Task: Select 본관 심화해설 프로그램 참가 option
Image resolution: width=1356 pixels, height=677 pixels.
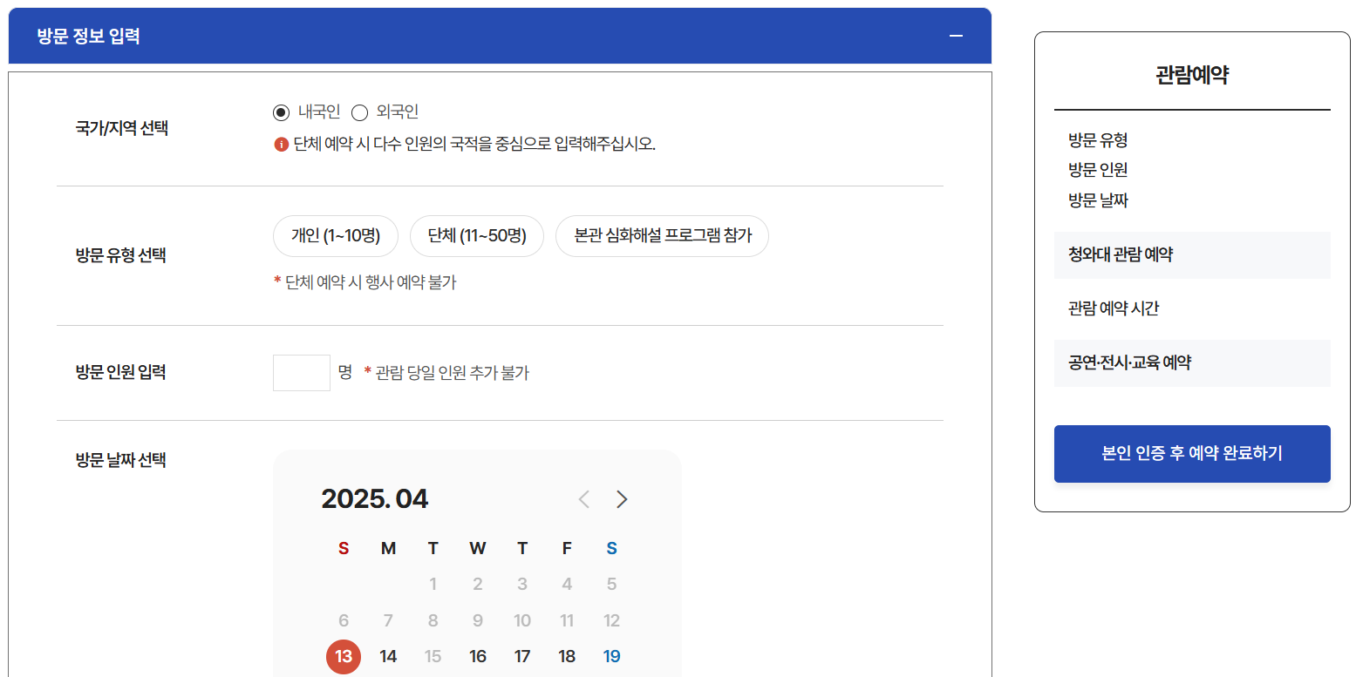Action: pyautogui.click(x=662, y=235)
